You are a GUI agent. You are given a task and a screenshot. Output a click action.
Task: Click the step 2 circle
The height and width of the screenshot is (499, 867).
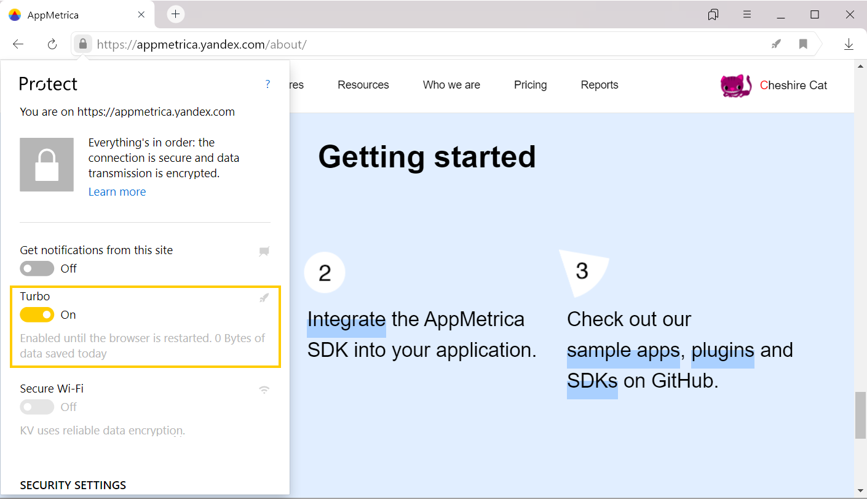click(325, 272)
